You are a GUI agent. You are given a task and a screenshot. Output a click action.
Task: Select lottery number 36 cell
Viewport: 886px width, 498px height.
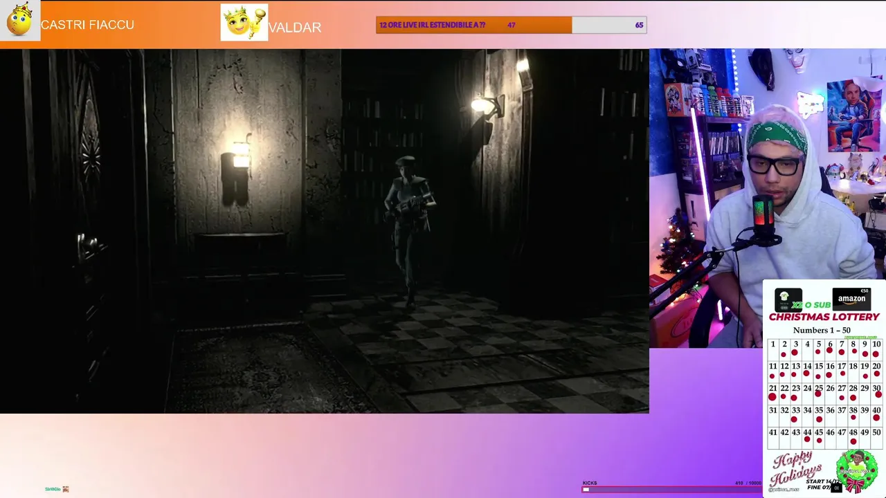coord(831,416)
